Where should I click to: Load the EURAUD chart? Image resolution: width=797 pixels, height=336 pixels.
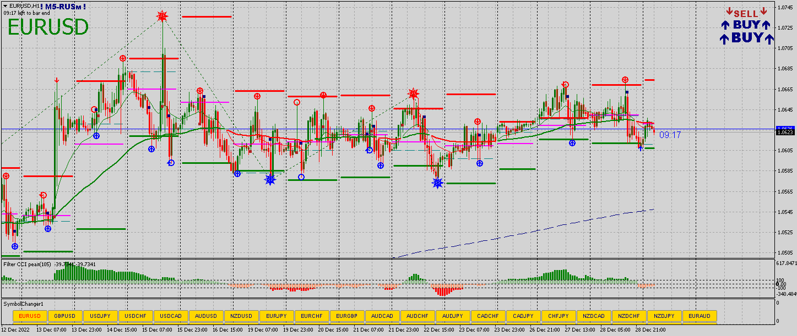700,316
